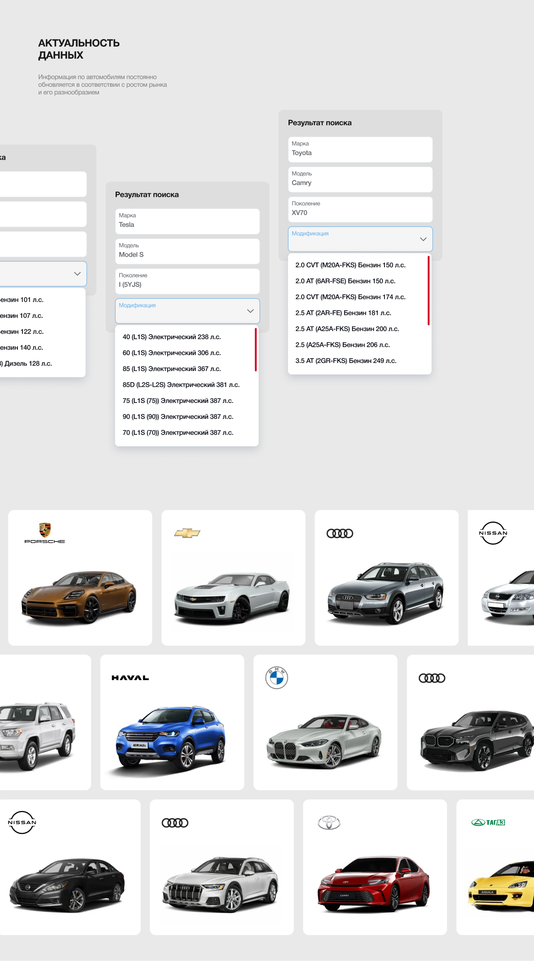Click red scrollbar in Toyota modification list
Screen dimensions: 534x961
pyautogui.click(x=429, y=290)
